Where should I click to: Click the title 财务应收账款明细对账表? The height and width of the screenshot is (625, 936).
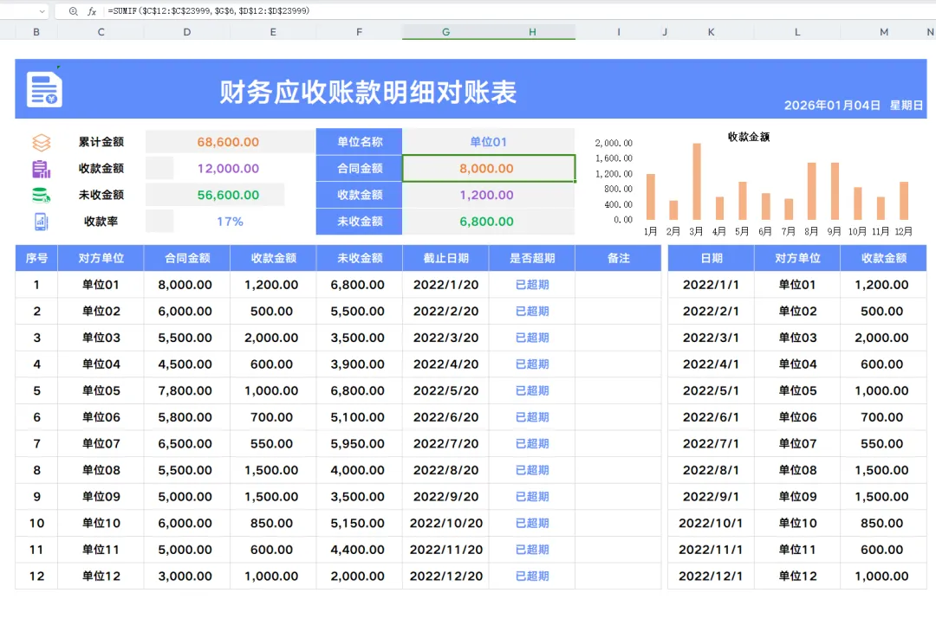(x=367, y=93)
